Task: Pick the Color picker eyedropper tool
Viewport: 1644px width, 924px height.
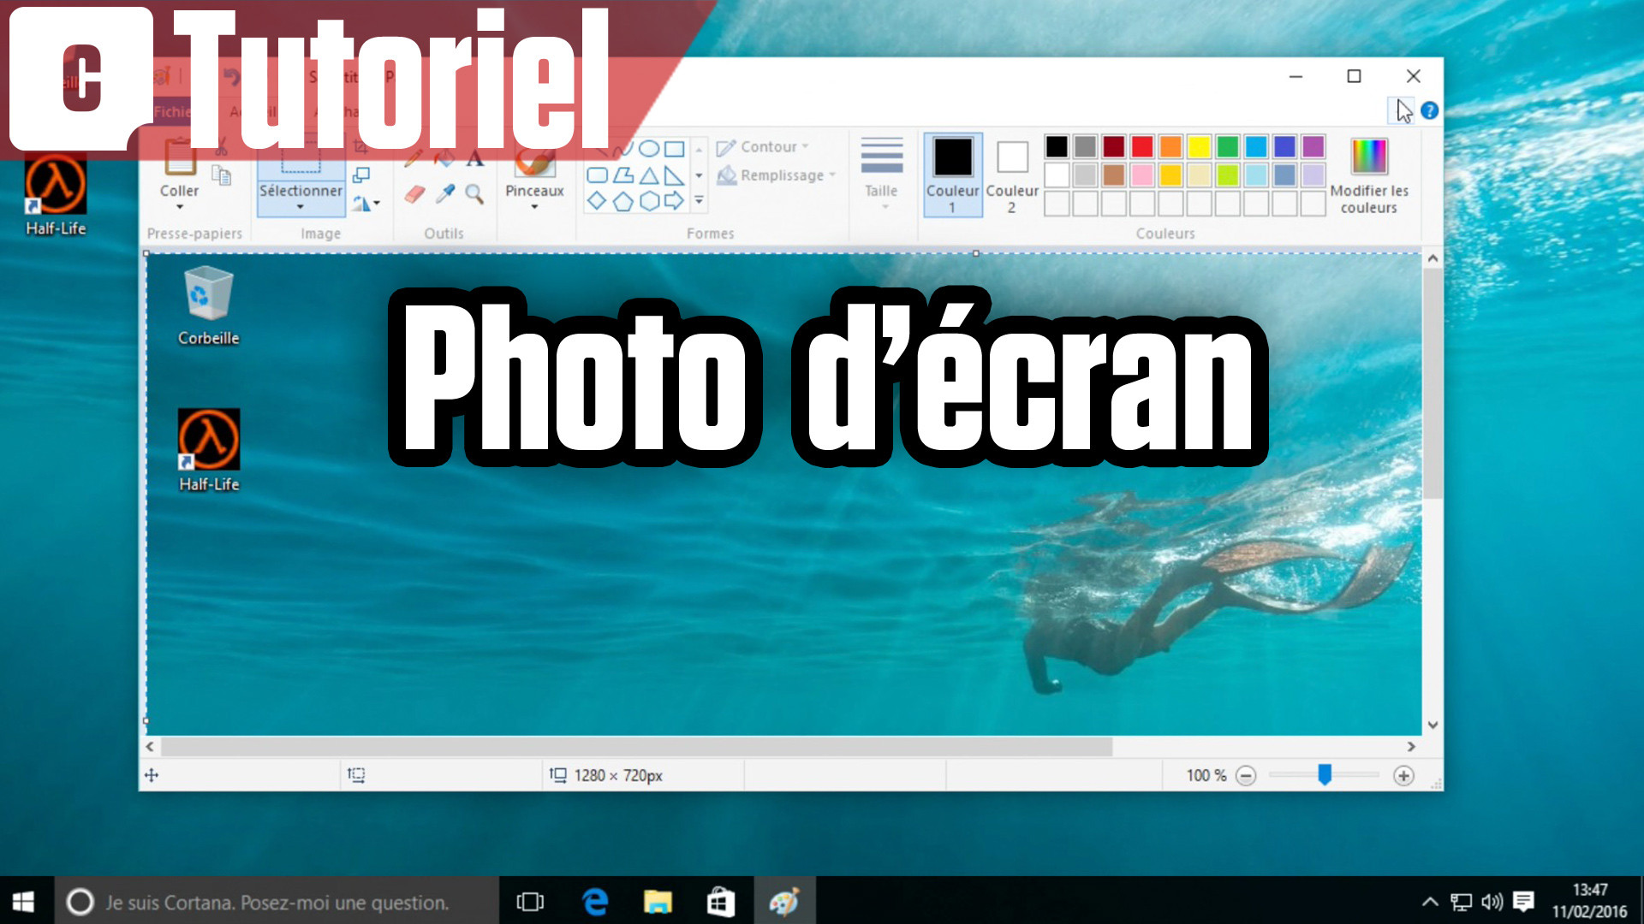Action: pos(444,194)
